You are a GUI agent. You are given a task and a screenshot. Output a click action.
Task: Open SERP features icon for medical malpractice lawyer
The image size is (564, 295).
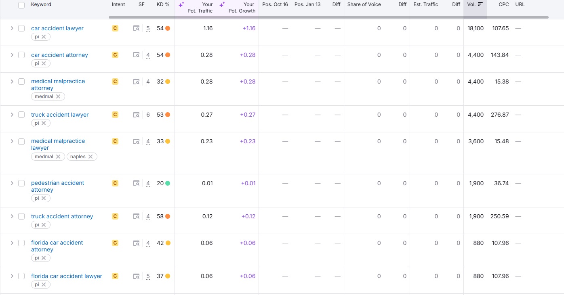coord(137,141)
